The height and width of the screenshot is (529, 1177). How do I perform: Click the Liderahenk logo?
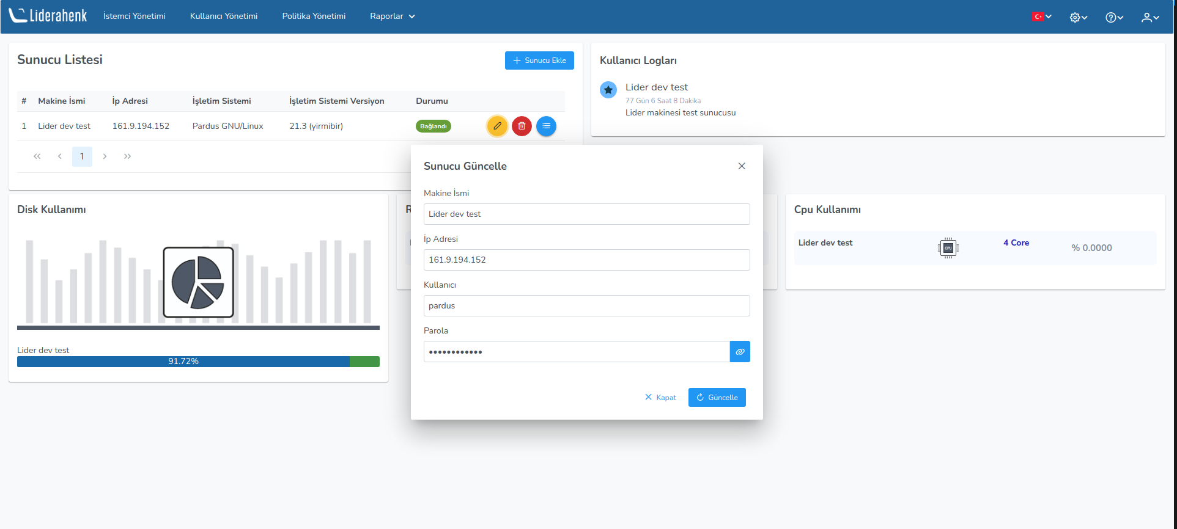pyautogui.click(x=48, y=16)
